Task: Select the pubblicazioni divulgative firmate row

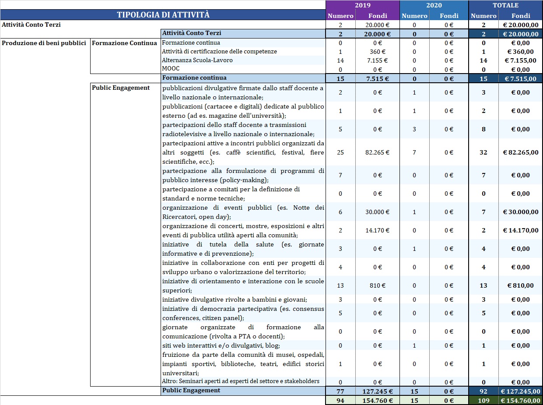Action: 243,92
